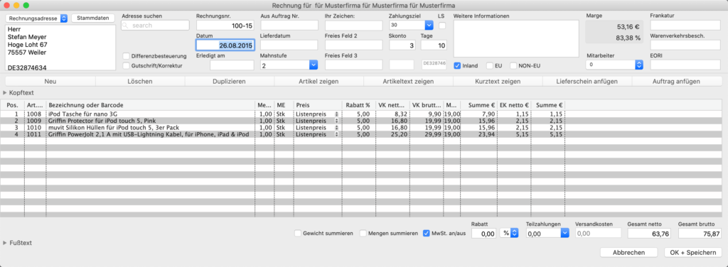Click the Lieferdatum field
The height and width of the screenshot is (267, 728).
289,45
